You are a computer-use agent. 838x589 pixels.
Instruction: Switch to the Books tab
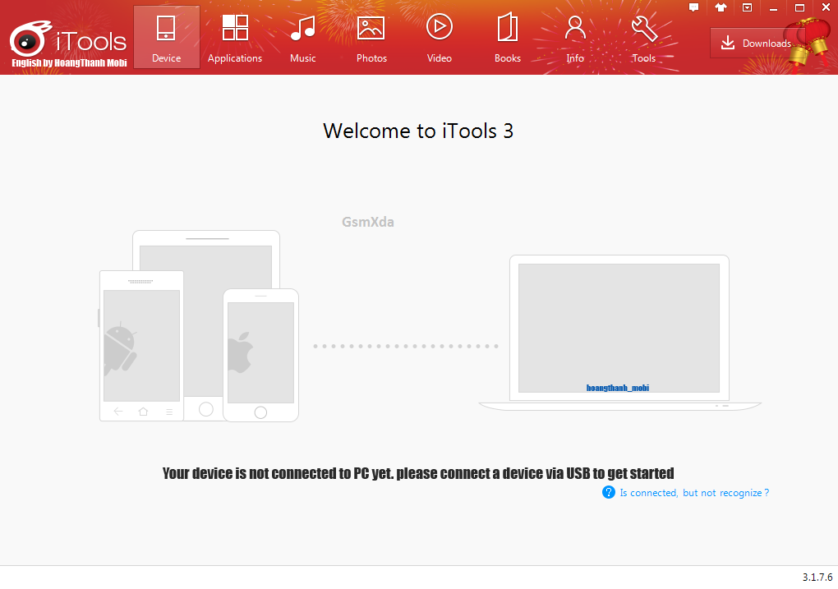pyautogui.click(x=507, y=38)
